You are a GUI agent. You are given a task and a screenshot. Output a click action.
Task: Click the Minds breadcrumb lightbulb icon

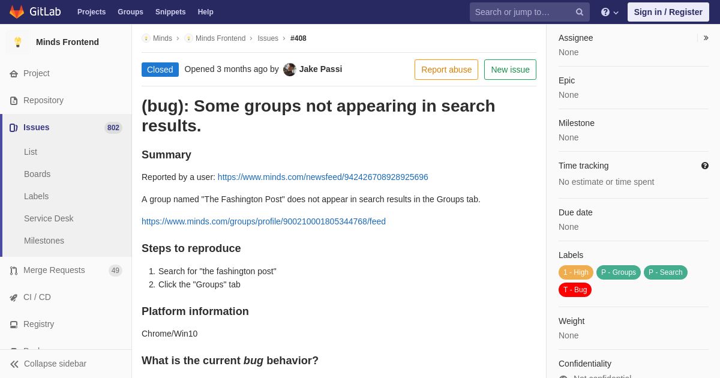(x=146, y=38)
